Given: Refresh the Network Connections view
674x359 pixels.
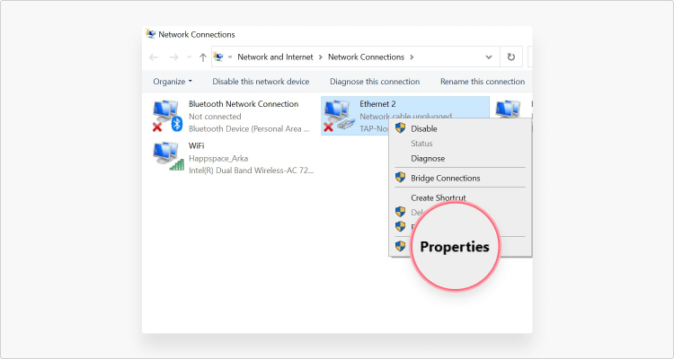Looking at the screenshot, I should point(511,57).
